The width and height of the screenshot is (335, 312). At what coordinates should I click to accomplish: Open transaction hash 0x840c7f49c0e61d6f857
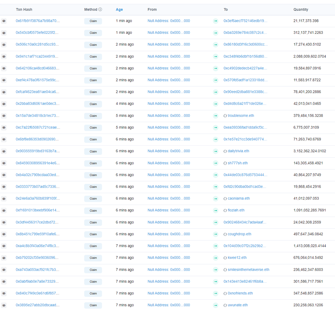tap(37, 293)
